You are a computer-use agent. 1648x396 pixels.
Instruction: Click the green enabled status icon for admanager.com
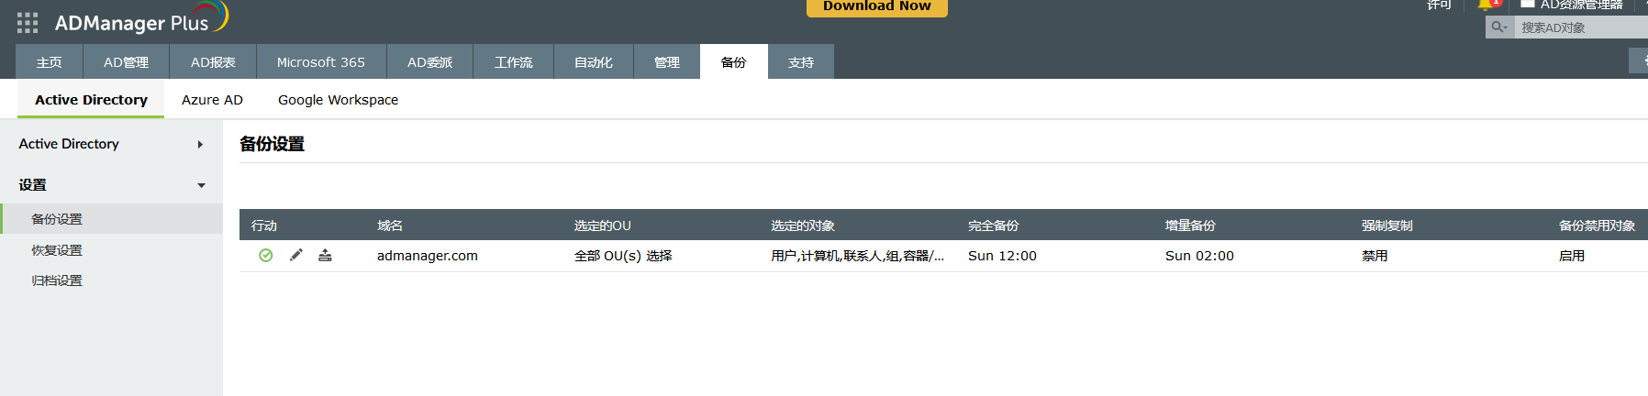click(265, 256)
